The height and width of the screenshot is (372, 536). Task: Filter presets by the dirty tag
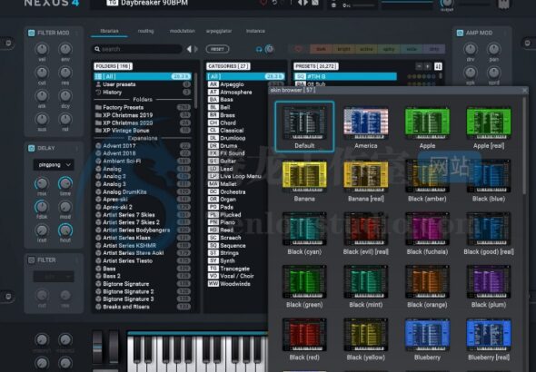[x=433, y=49]
